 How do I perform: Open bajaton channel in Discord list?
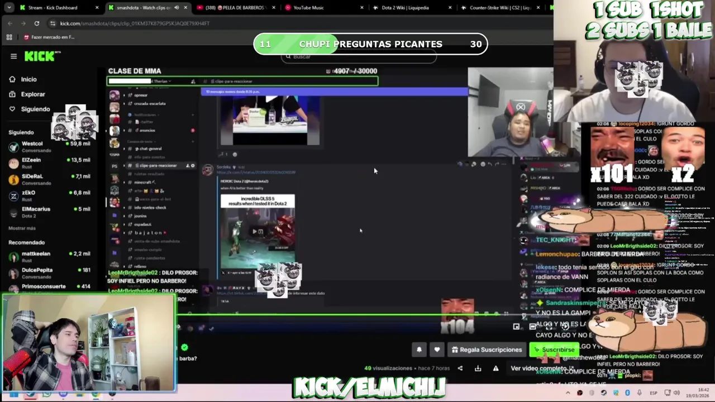point(147,232)
